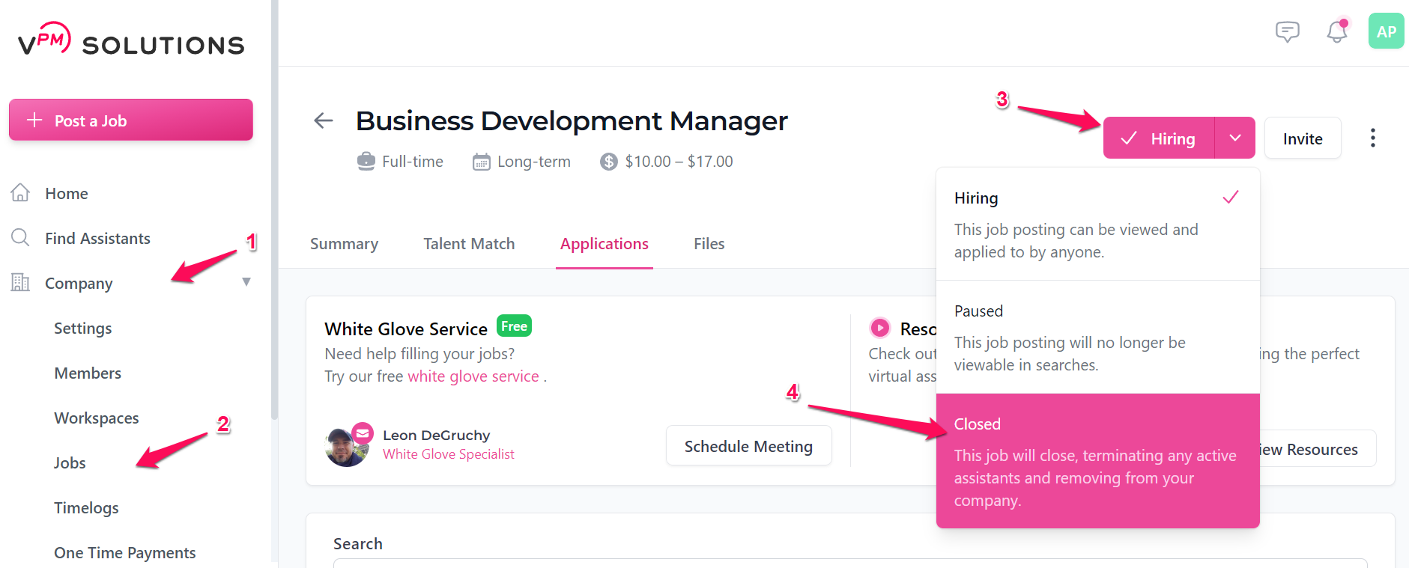Open the Jobs sidebar entry

click(70, 462)
